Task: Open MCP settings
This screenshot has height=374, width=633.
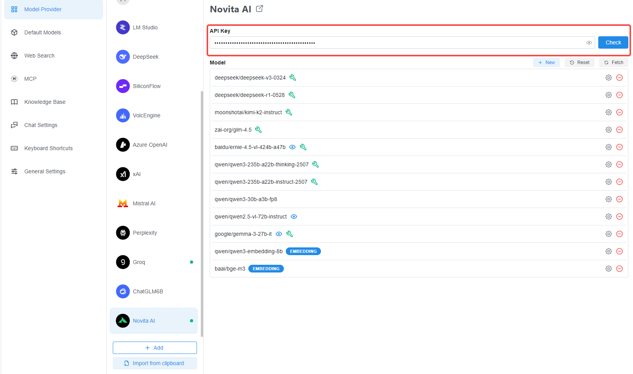Action: (54, 79)
